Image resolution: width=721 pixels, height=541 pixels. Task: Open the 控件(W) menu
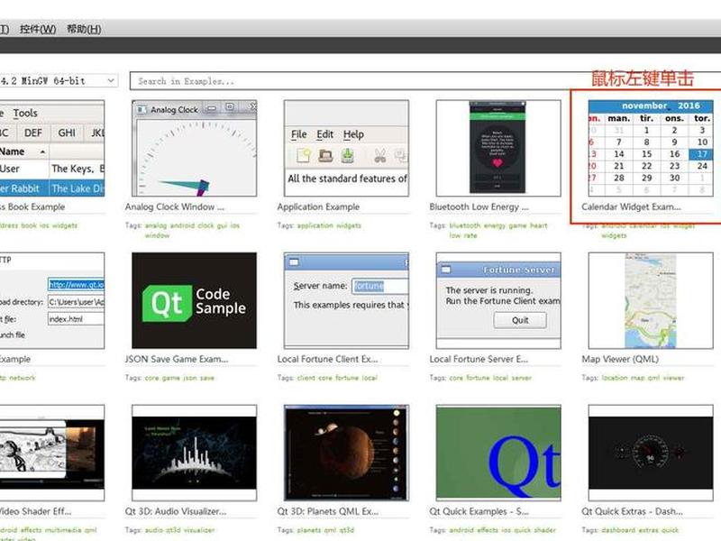tap(38, 29)
